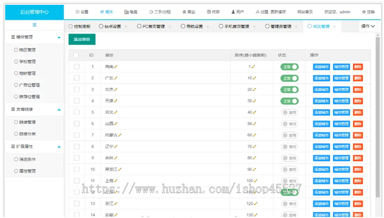
Task: Disable the 正常 status switch for 北京
Action: [290, 89]
